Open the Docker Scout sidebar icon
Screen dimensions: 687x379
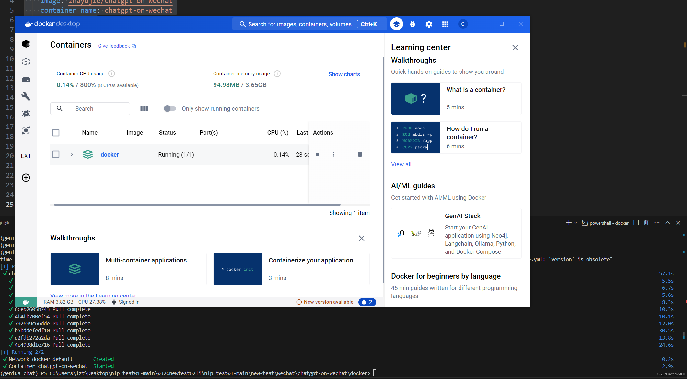pyautogui.click(x=26, y=130)
